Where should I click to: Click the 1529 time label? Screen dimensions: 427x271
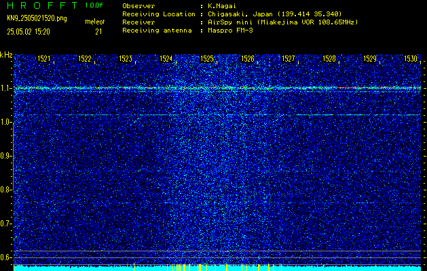coord(370,59)
